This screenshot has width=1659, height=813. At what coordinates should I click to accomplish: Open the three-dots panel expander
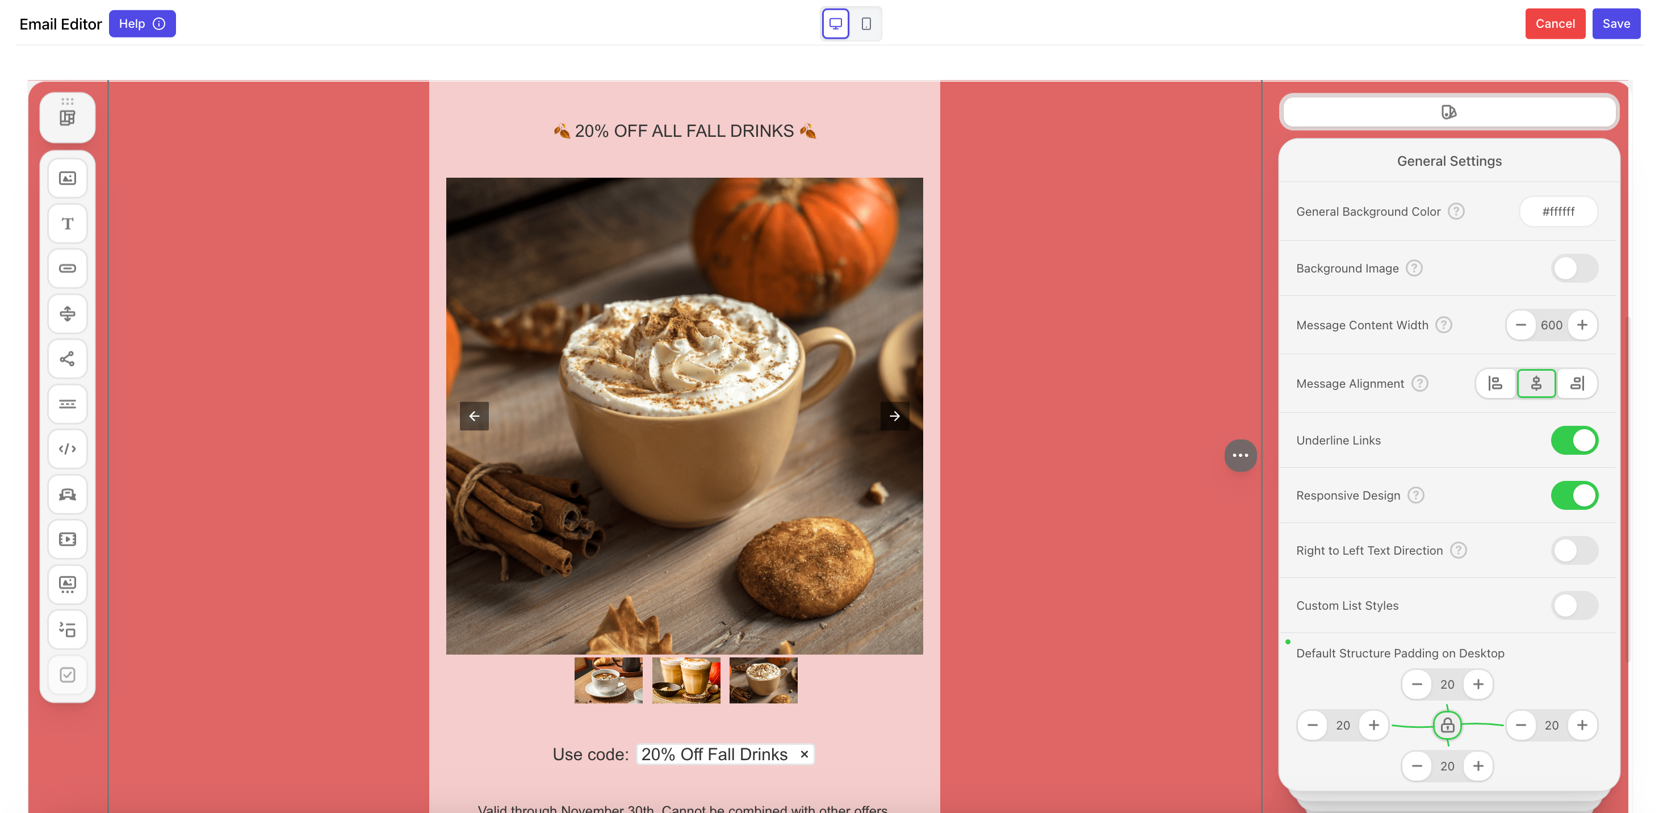click(x=1240, y=455)
